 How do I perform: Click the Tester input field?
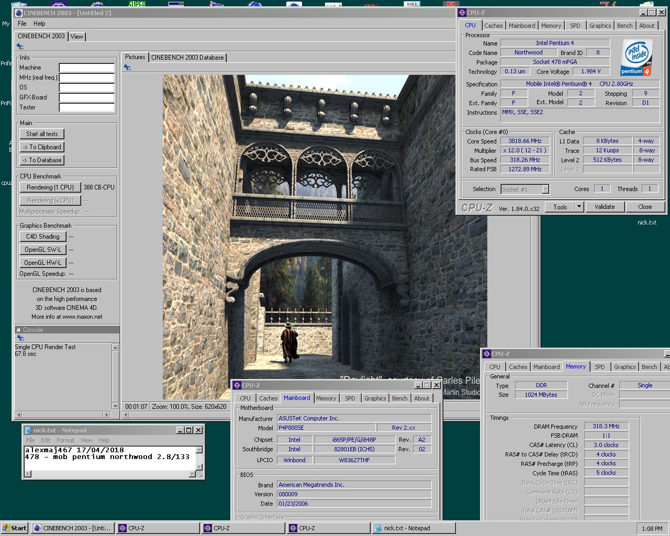[86, 107]
